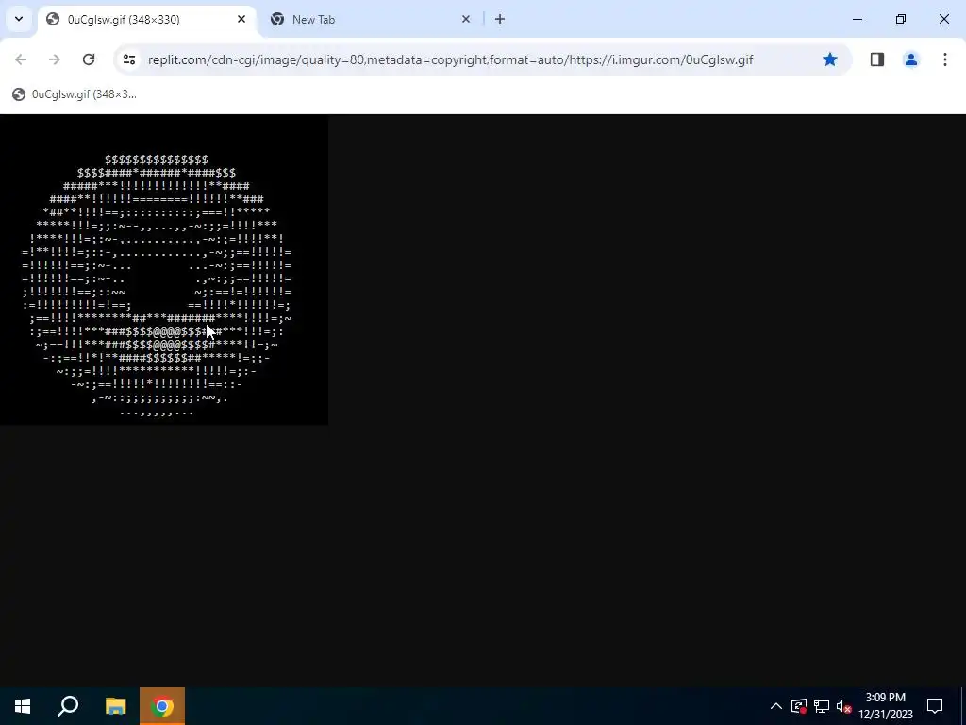Open the Windows notification center
The width and height of the screenshot is (966, 725).
(935, 706)
